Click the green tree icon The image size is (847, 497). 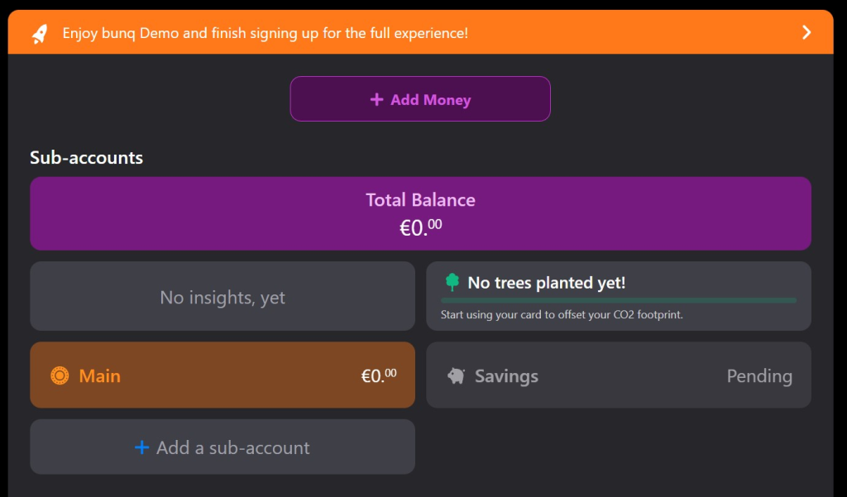tap(452, 283)
